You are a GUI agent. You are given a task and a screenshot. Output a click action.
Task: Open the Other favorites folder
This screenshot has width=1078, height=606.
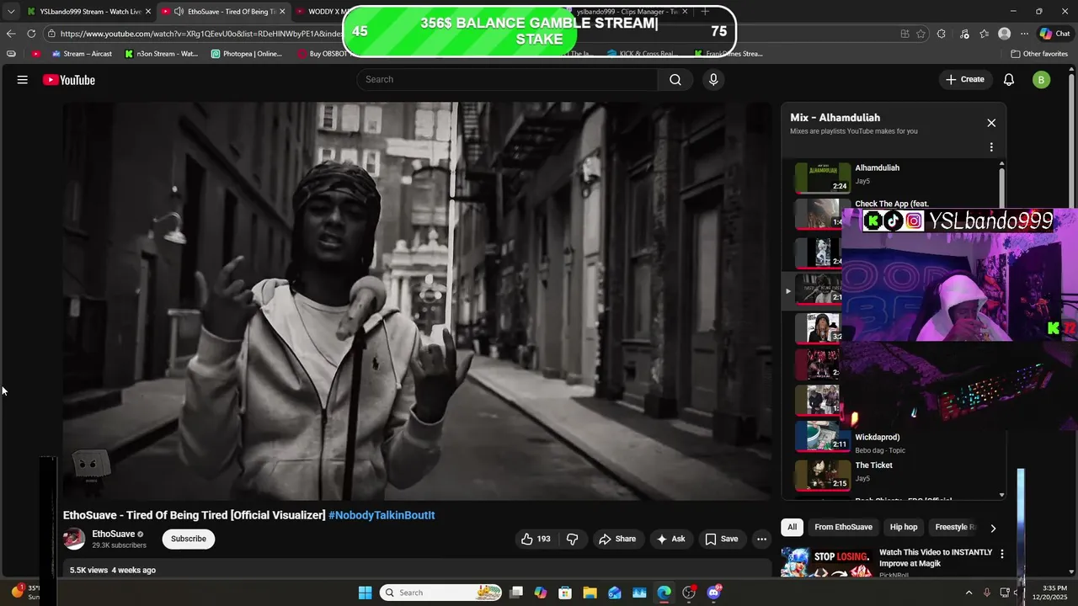pyautogui.click(x=1038, y=54)
